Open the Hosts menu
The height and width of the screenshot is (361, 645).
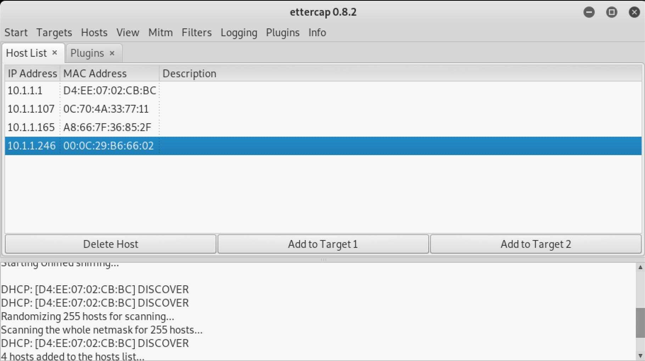click(x=94, y=33)
